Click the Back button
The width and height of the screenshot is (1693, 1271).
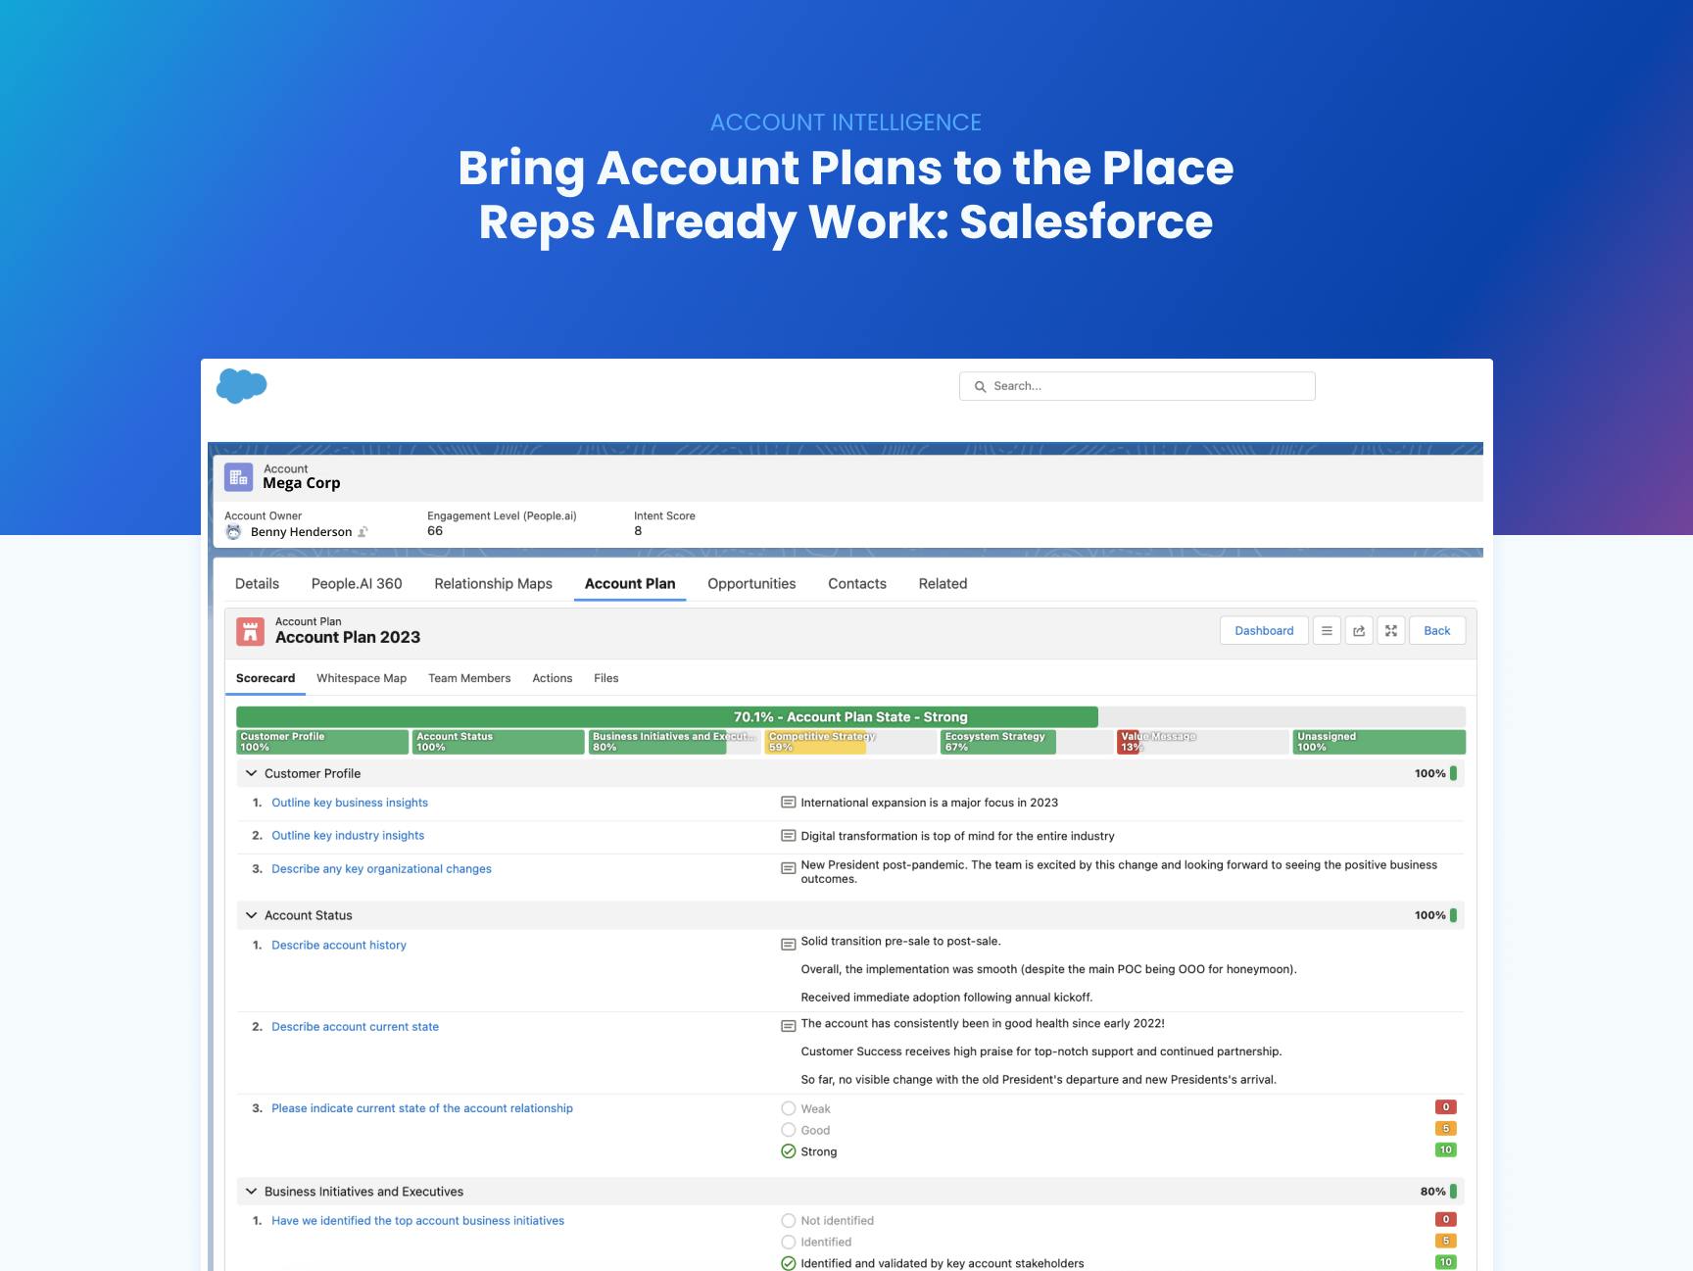pyautogui.click(x=1437, y=631)
